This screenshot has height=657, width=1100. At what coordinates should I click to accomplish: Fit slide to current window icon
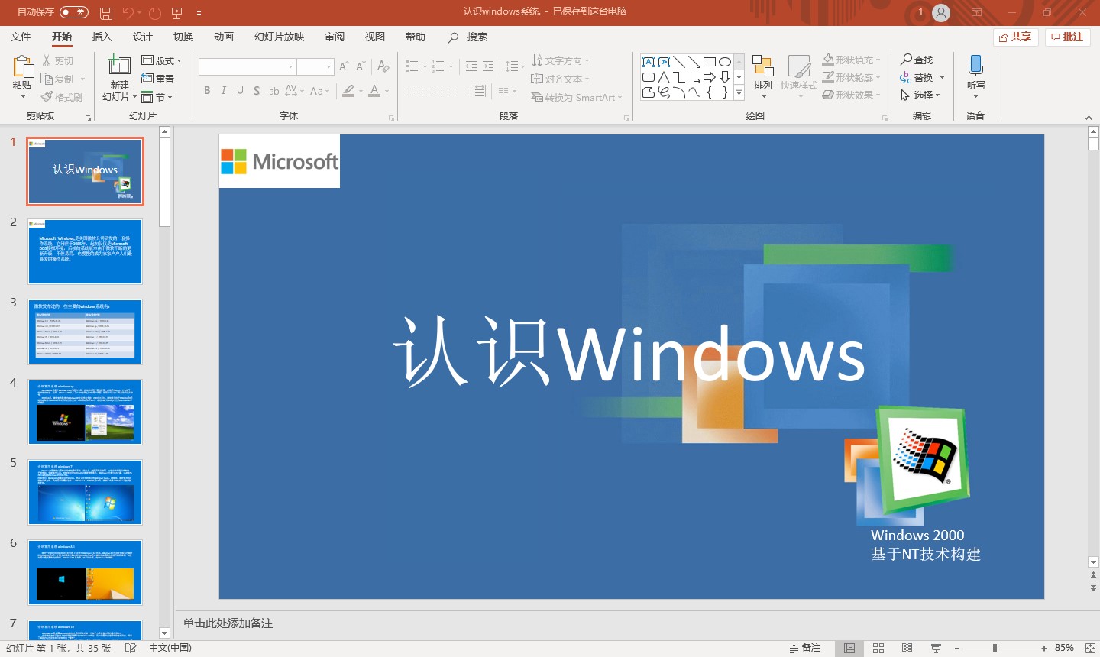pos(1089,648)
